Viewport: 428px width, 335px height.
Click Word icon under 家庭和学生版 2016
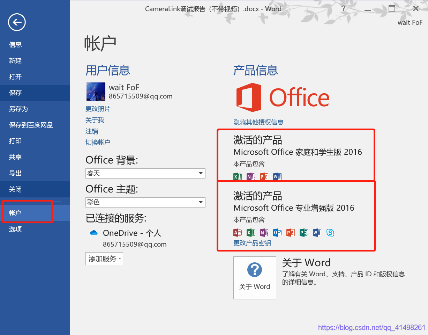coord(277,176)
